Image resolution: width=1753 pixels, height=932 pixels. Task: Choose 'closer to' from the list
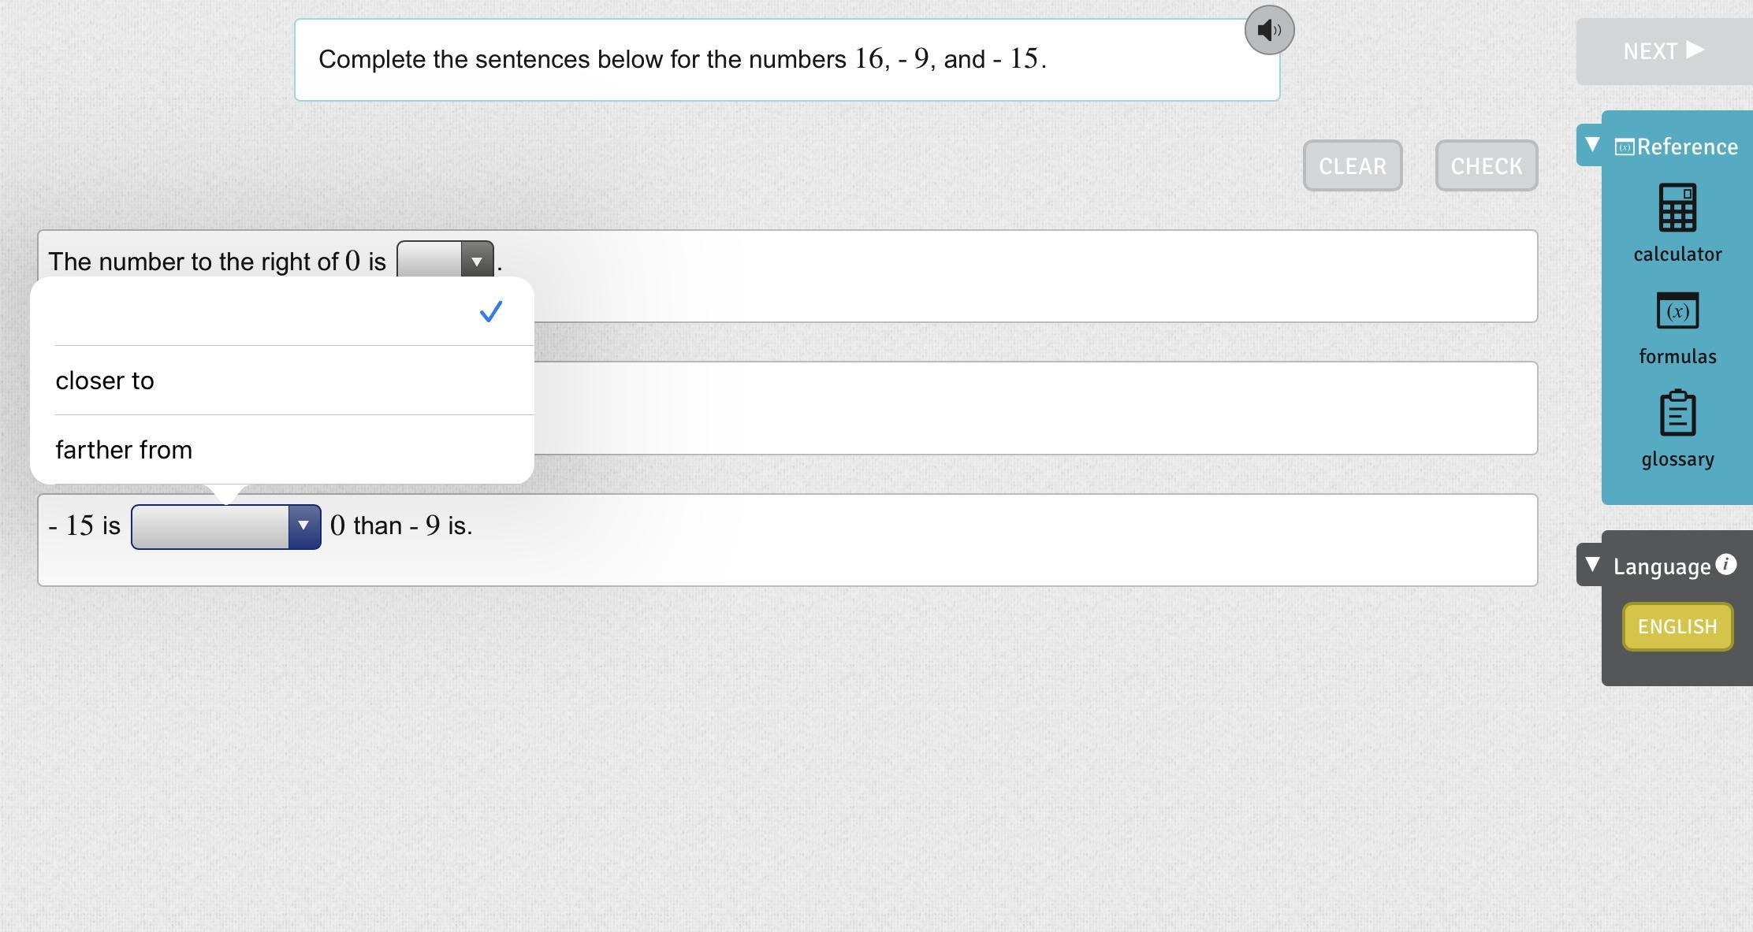click(x=105, y=381)
